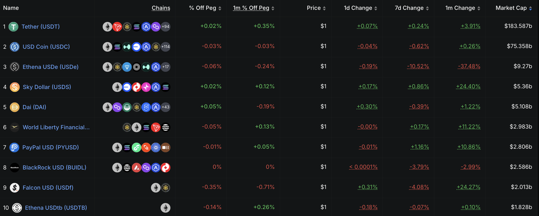
Task: Click the Avalanche chain icon in BlackRock USD row
Action: coord(136,168)
